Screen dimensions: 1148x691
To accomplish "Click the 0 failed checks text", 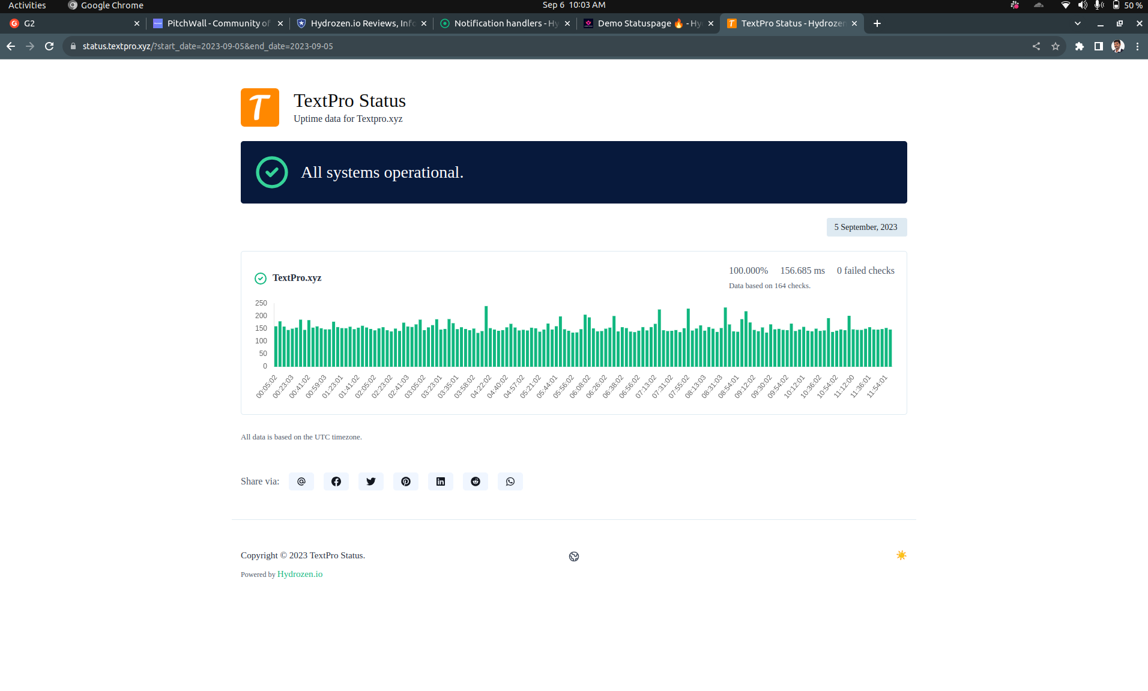I will [x=866, y=271].
